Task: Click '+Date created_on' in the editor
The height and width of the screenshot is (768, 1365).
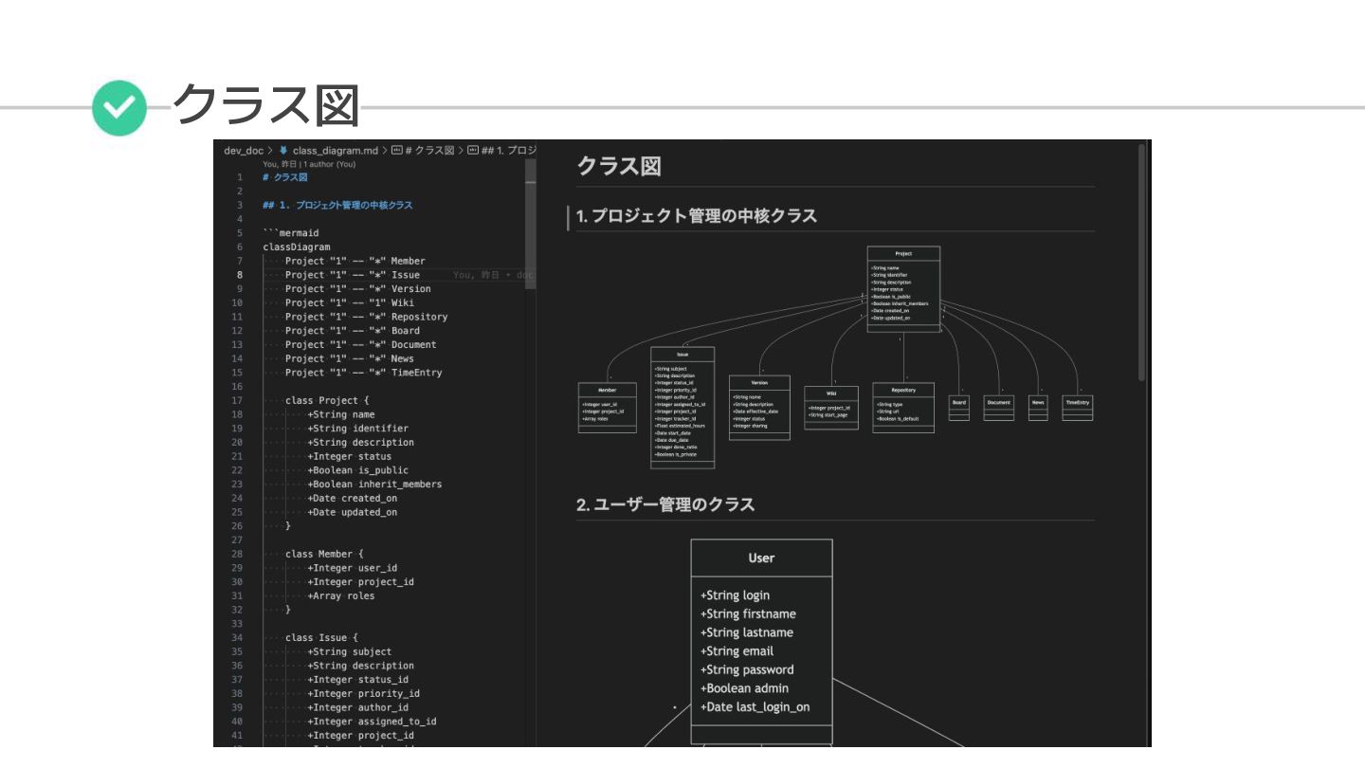Action: pyautogui.click(x=353, y=498)
